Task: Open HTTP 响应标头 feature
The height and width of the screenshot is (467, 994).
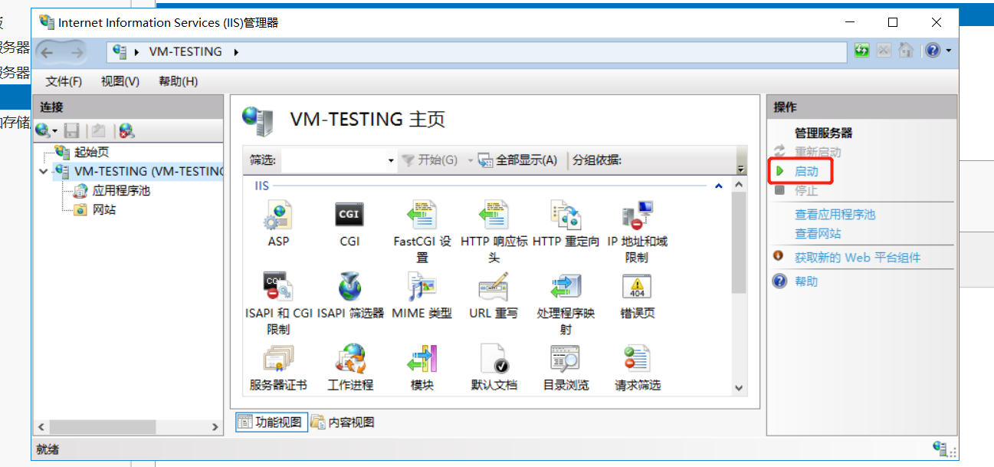Action: 494,215
